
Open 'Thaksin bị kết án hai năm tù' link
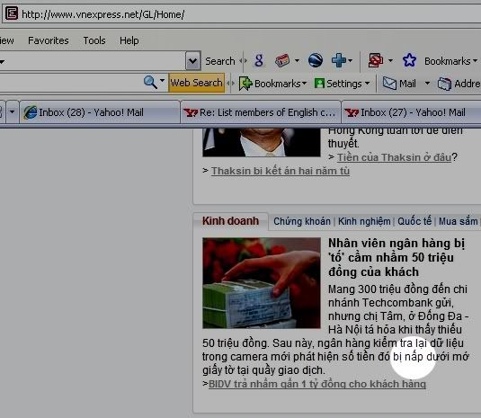[281, 171]
